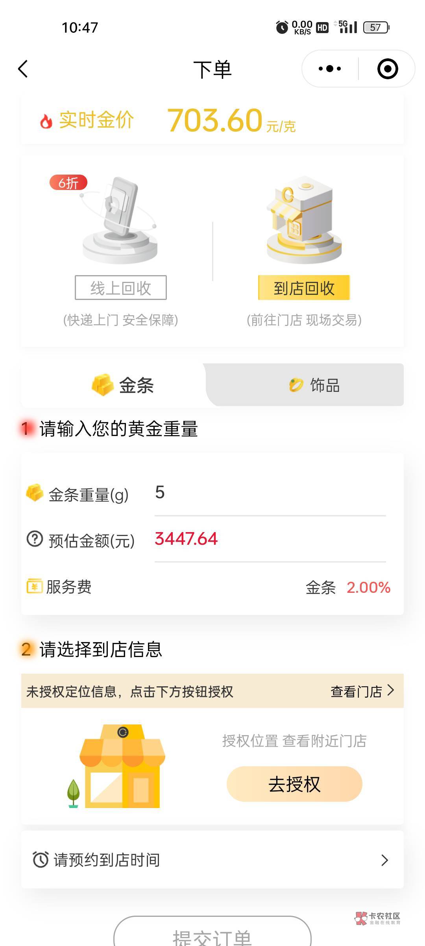Switch to the 金条 tab
Image resolution: width=425 pixels, height=946 pixels.
click(122, 385)
